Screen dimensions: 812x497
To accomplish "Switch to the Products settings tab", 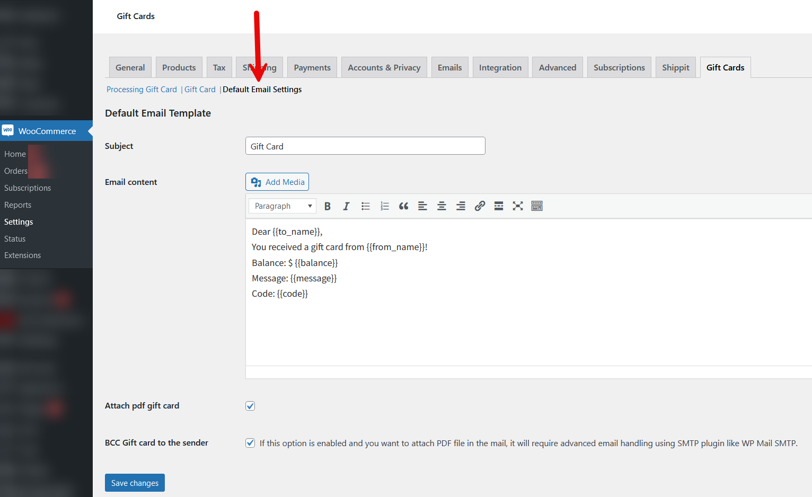I will [179, 67].
